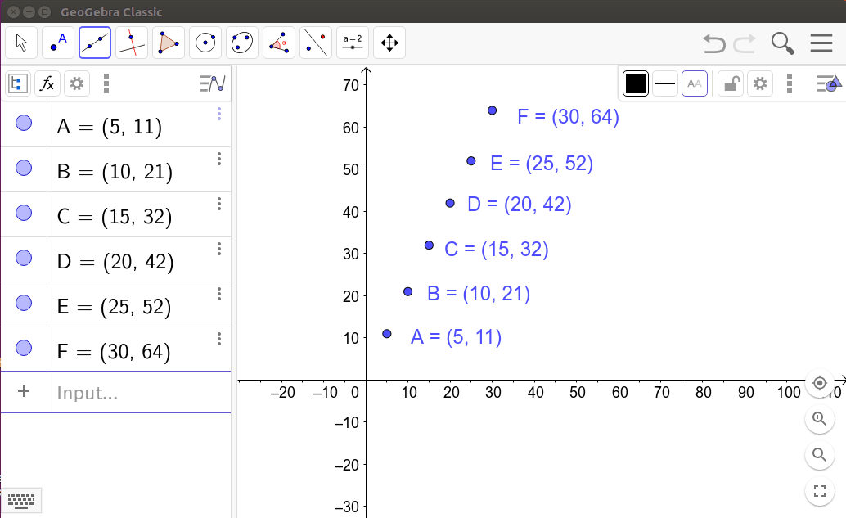Open the main hamburger menu
846x518 pixels.
pyautogui.click(x=821, y=43)
